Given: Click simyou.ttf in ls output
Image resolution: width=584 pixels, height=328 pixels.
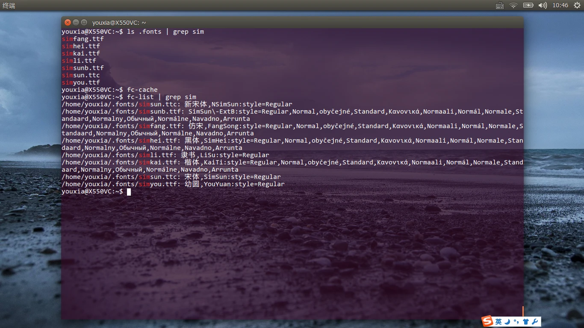Looking at the screenshot, I should pos(81,82).
